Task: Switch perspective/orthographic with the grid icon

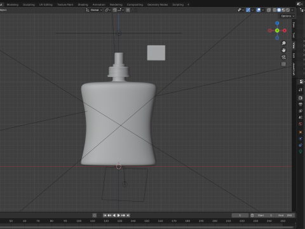Action: point(283,64)
